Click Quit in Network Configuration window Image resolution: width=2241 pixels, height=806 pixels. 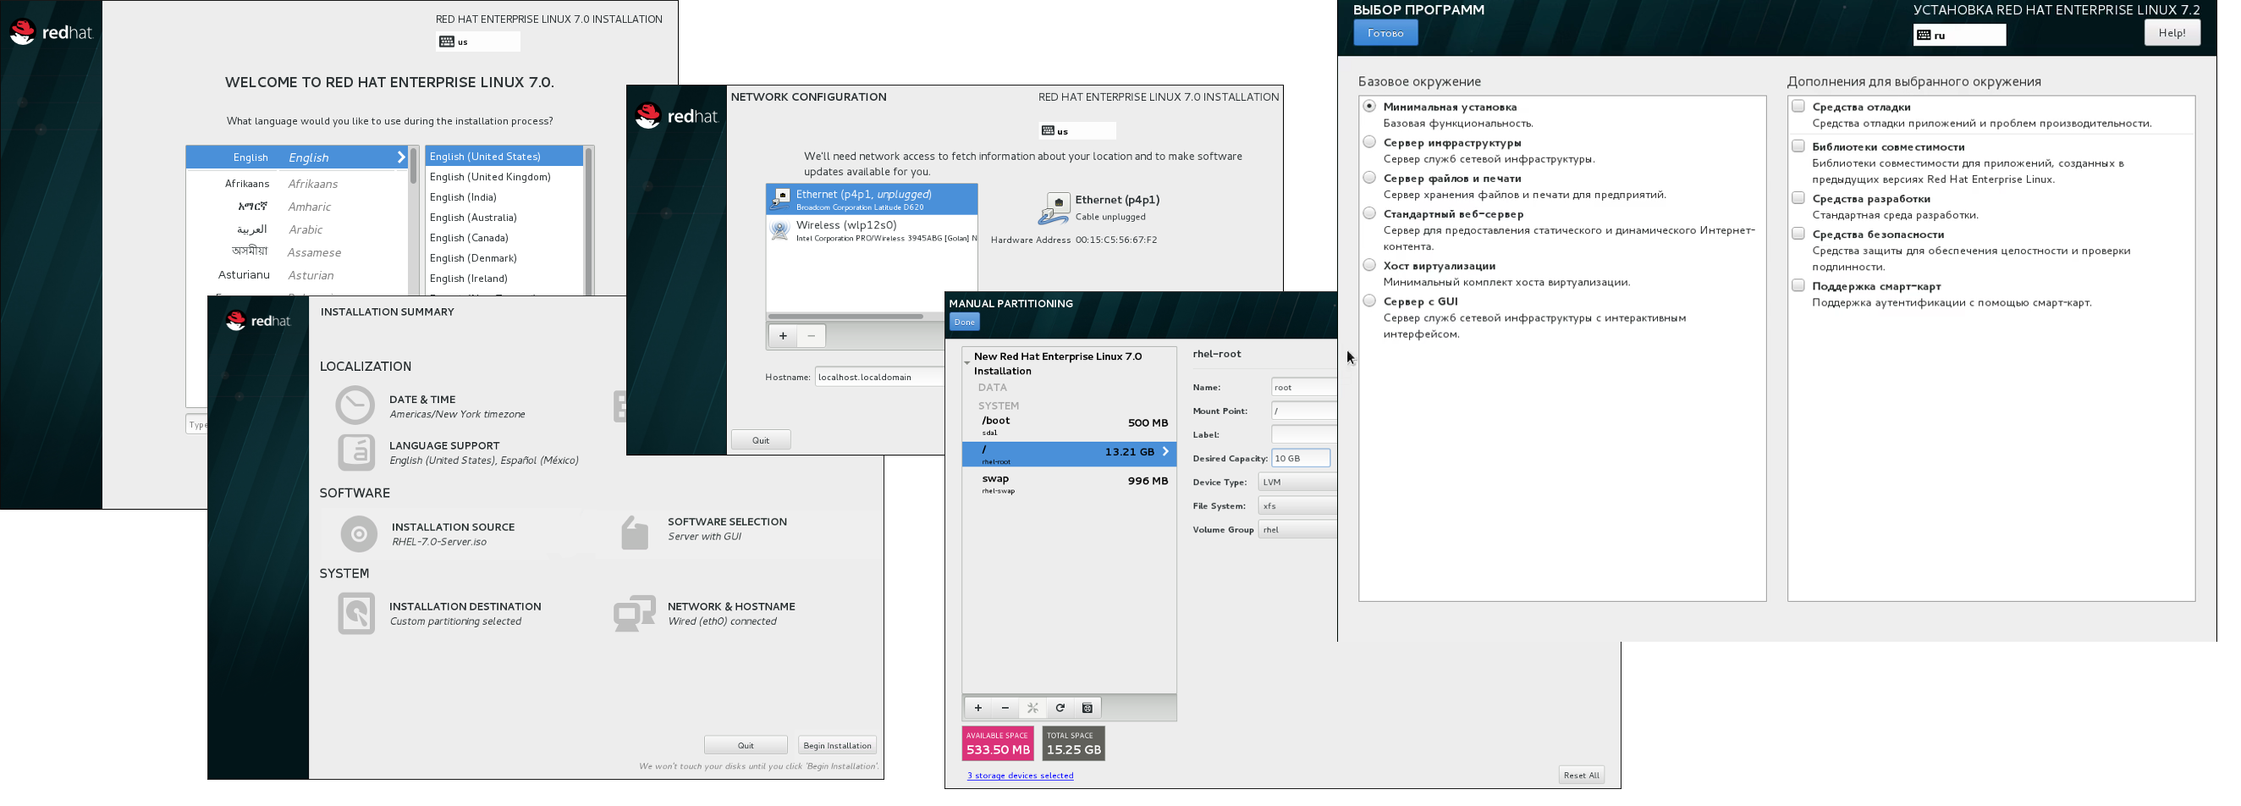click(760, 440)
